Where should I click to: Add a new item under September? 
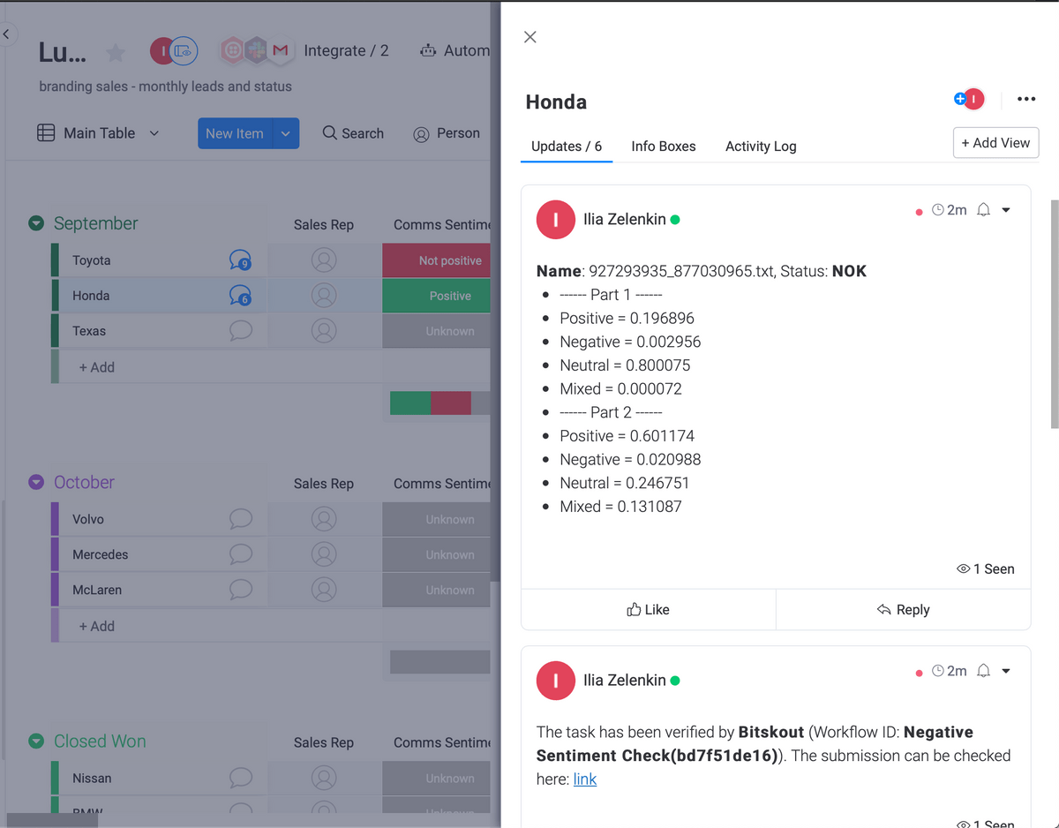pyautogui.click(x=97, y=367)
